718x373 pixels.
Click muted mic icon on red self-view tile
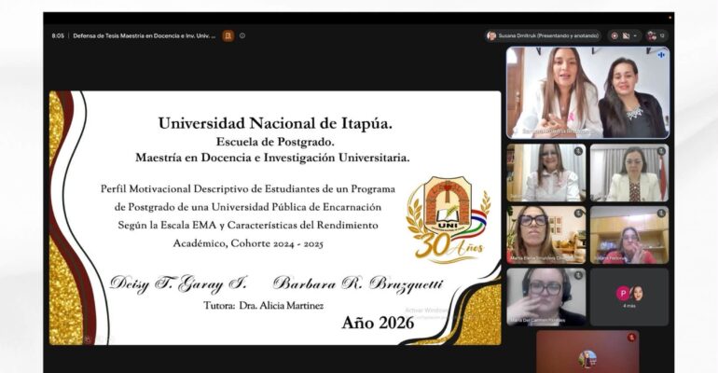click(x=631, y=338)
